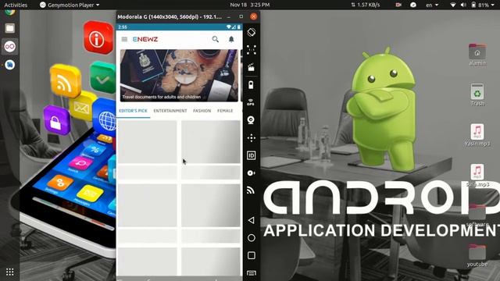Image resolution: width=500 pixels, height=281 pixels.
Task: Open Genymotion screen capture clapperboard tool
Action: [252, 67]
